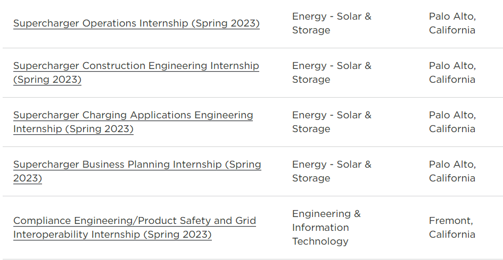Click the Fremont, California location cell
This screenshot has width=503, height=260.
pos(452,228)
